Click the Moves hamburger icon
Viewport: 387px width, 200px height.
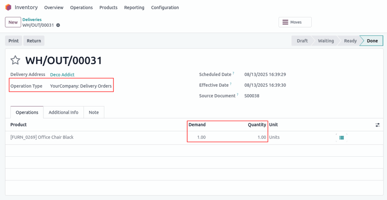285,22
